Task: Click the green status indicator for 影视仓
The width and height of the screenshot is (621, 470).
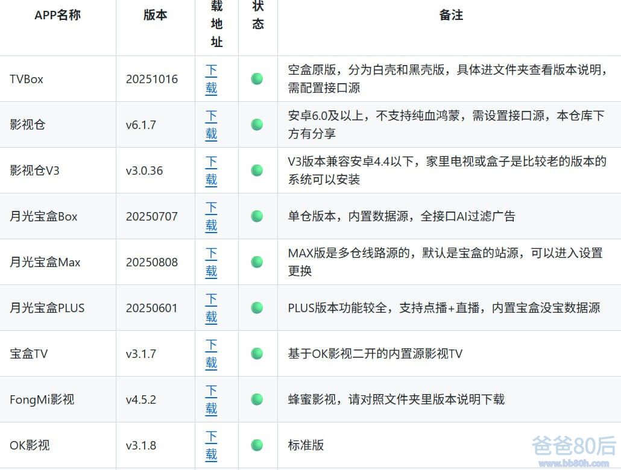Action: tap(257, 125)
